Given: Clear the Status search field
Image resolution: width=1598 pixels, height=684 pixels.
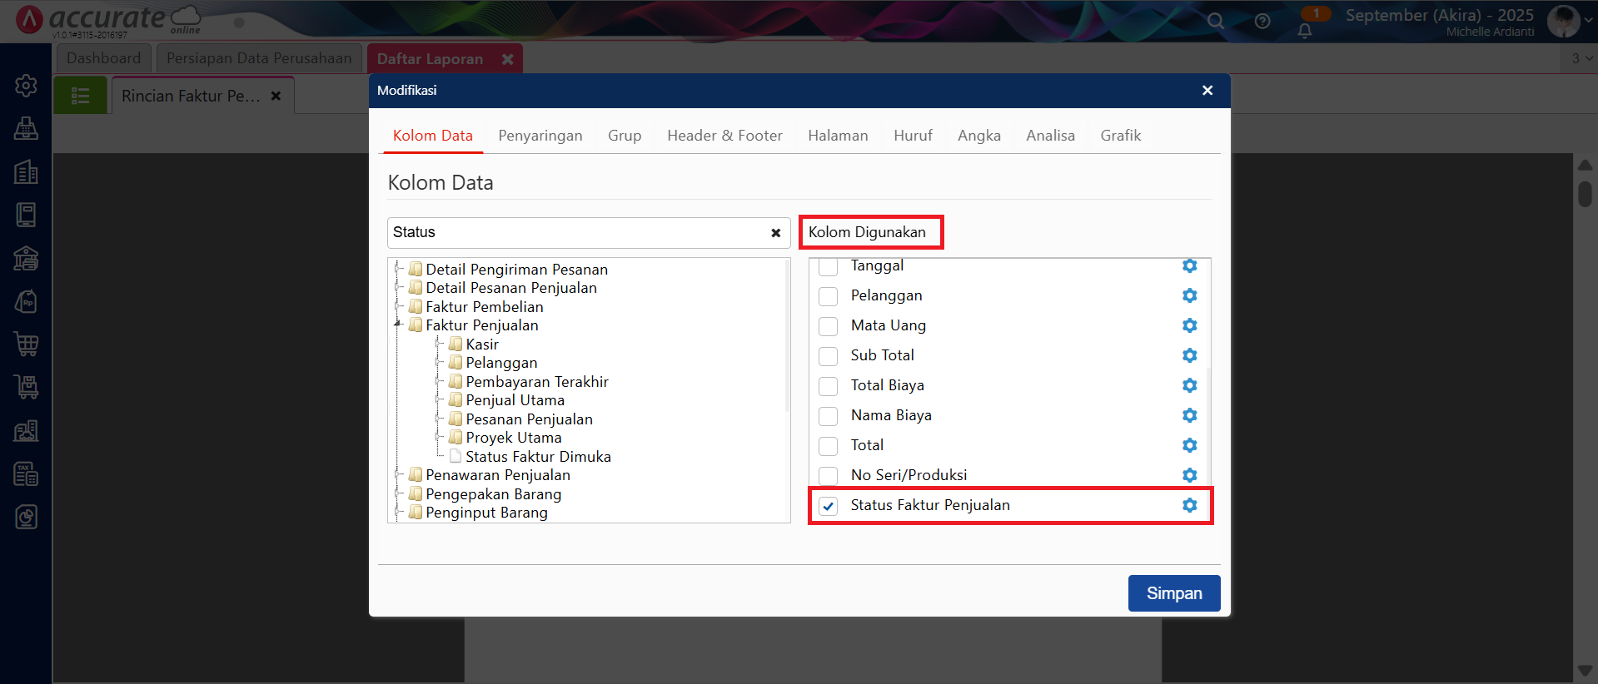Looking at the screenshot, I should click(775, 233).
